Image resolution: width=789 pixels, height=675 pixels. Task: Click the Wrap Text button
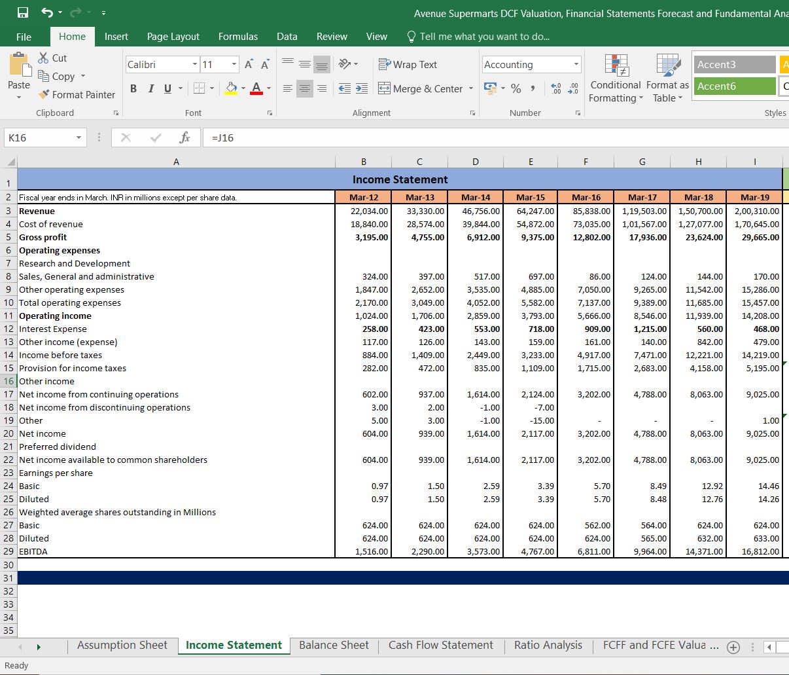(x=408, y=64)
